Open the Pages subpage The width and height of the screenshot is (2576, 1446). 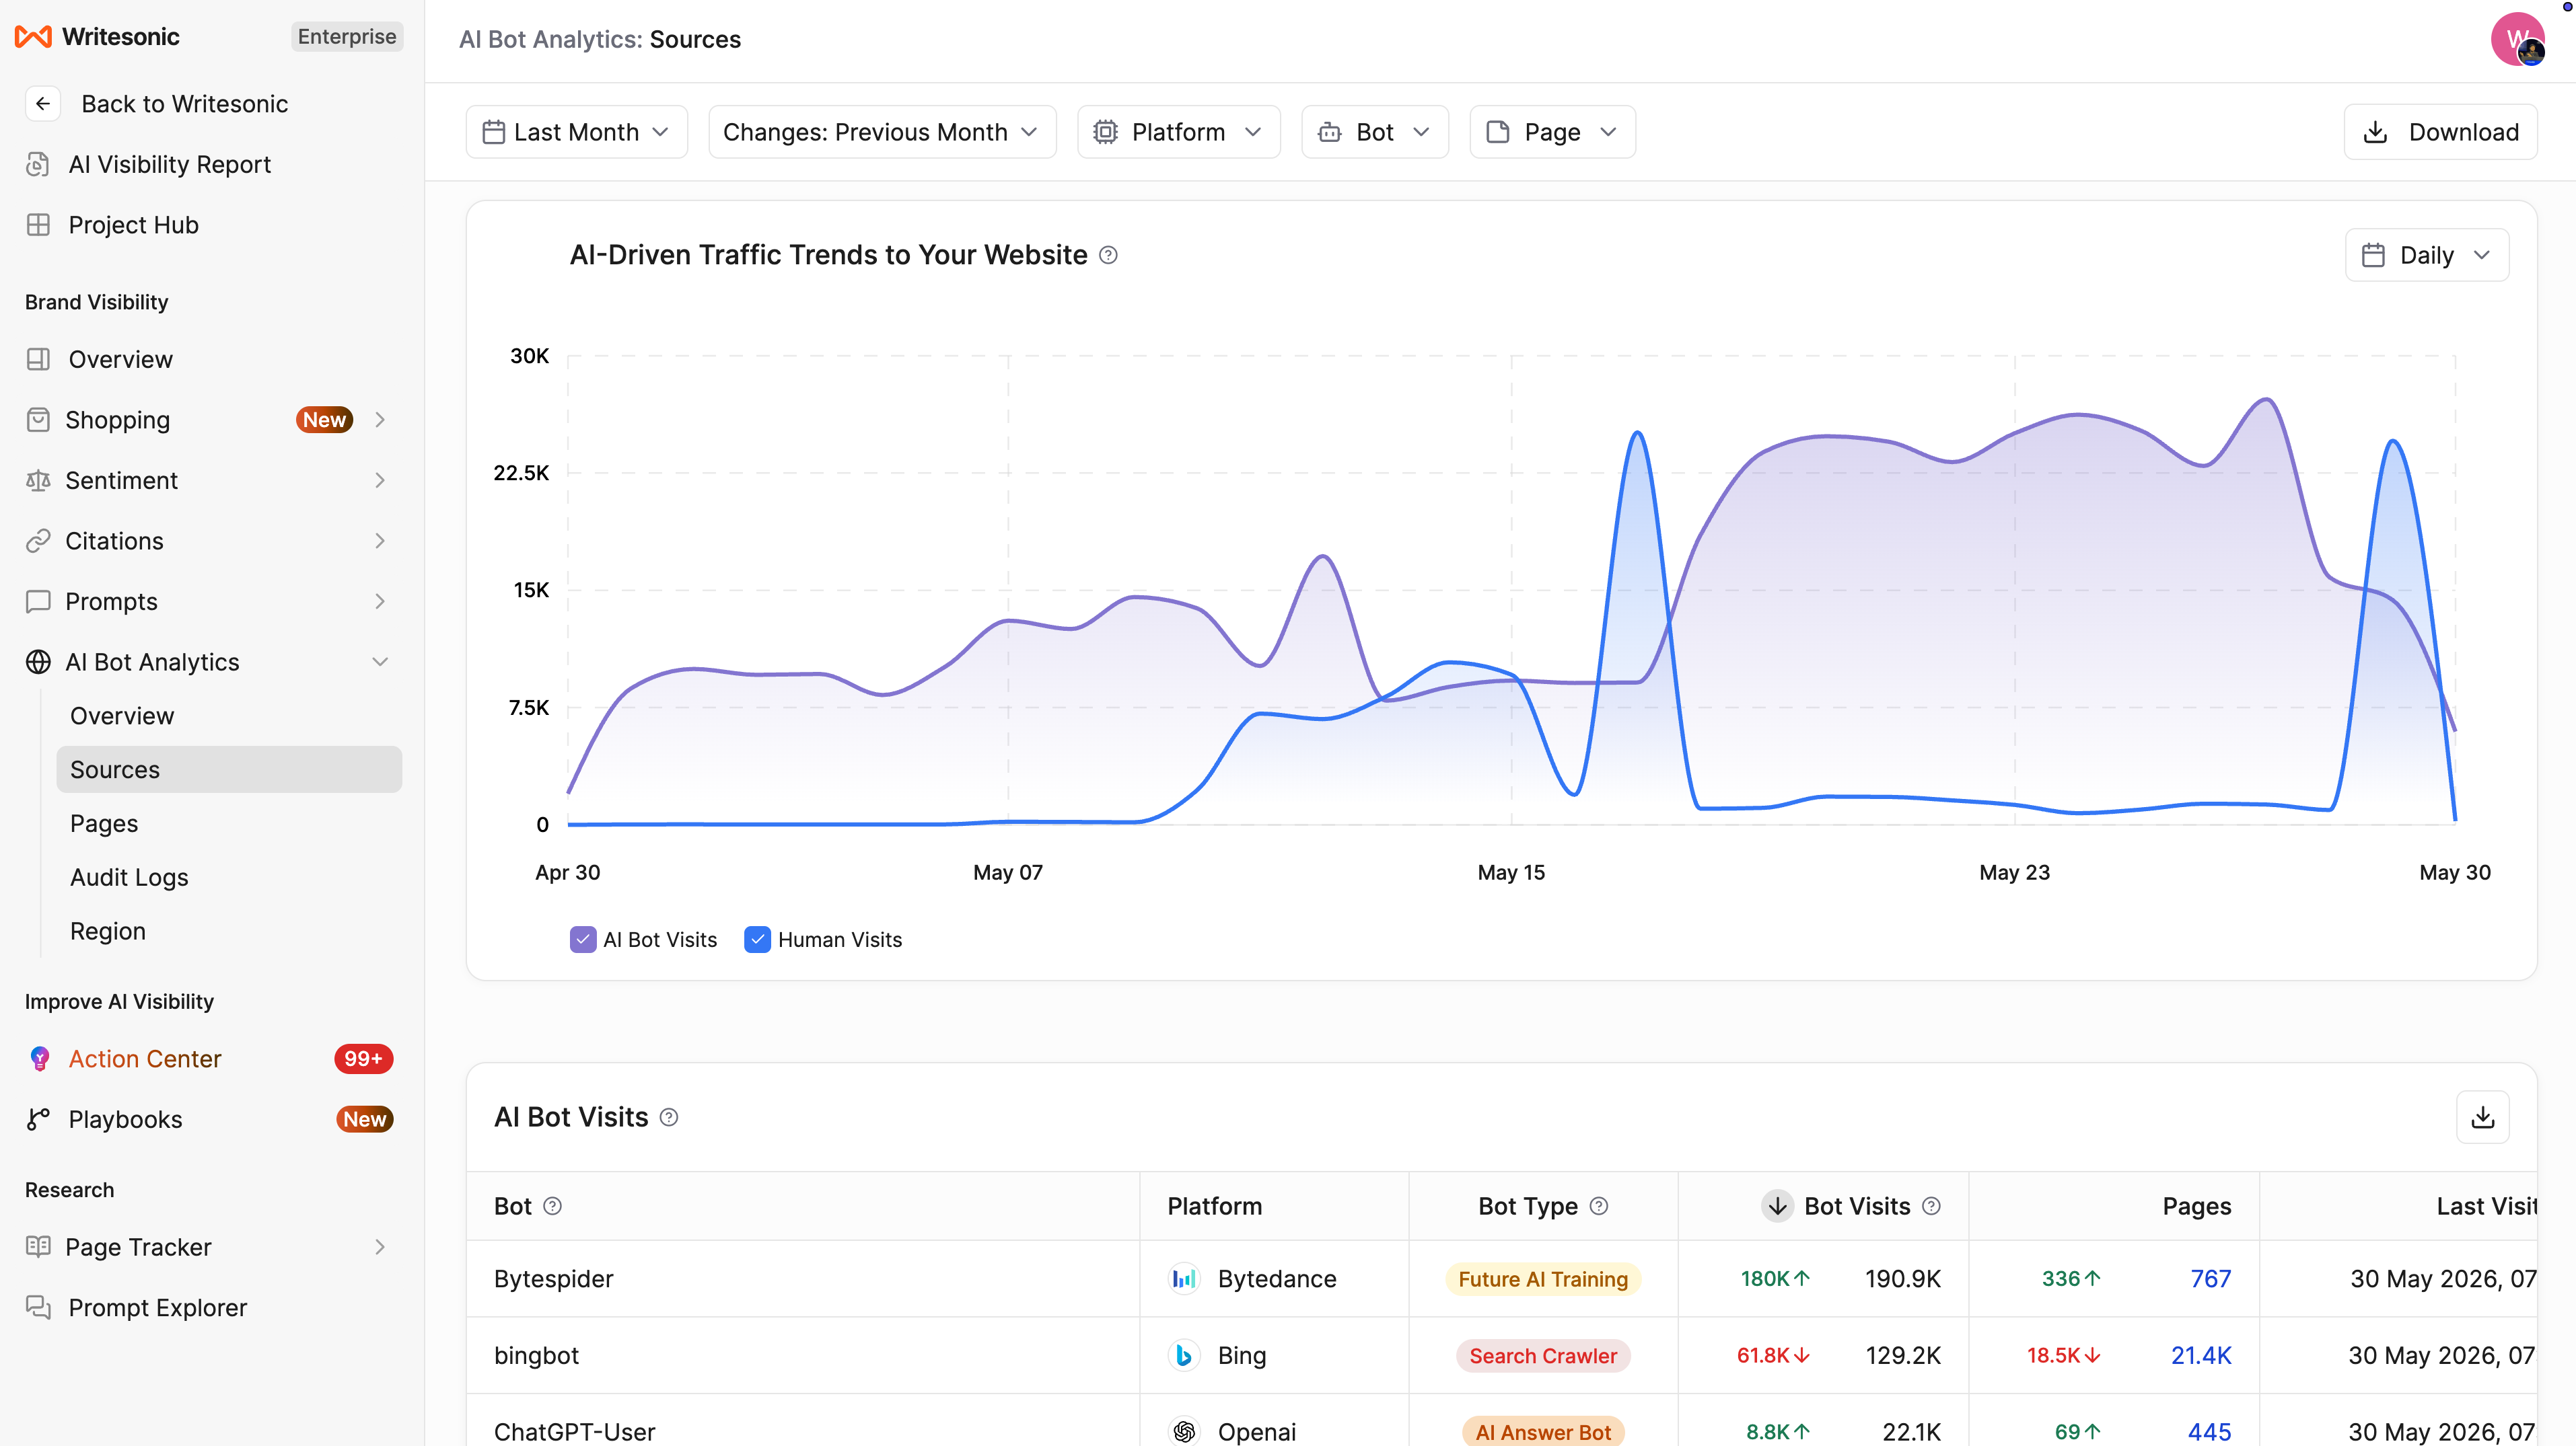[x=104, y=823]
